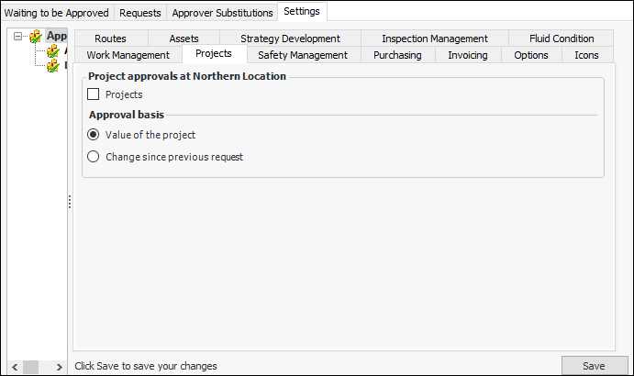Switch to Waiting to be Approved tab
This screenshot has height=376, width=634.
[x=57, y=13]
